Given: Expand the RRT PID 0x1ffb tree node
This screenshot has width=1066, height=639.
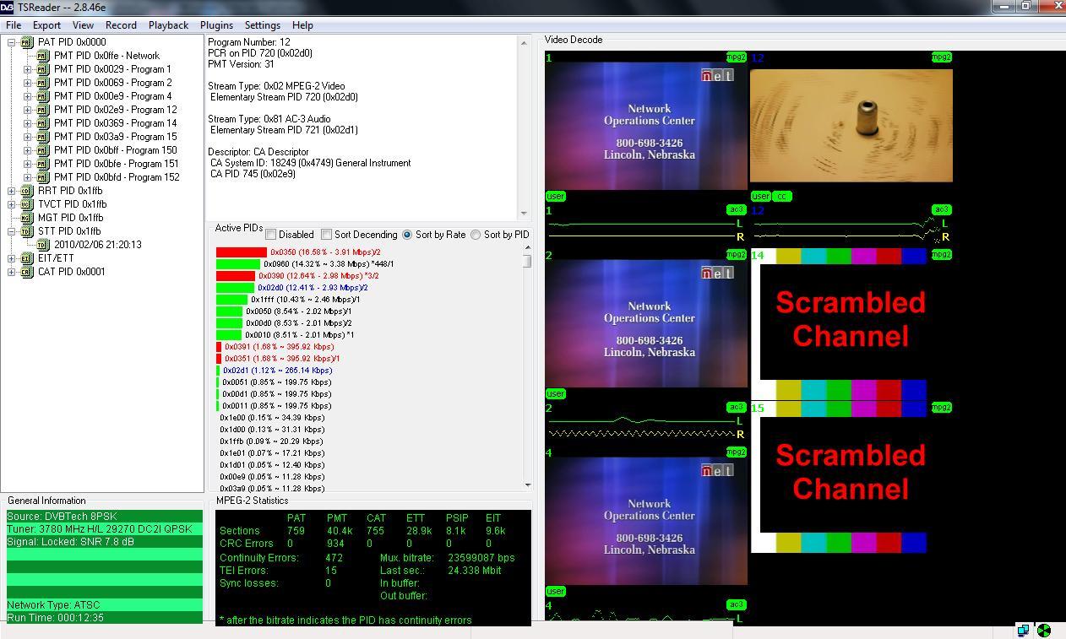Looking at the screenshot, I should (x=12, y=191).
